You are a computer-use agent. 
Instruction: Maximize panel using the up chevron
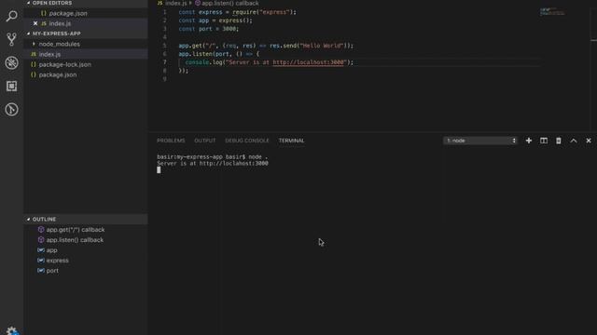pos(574,141)
